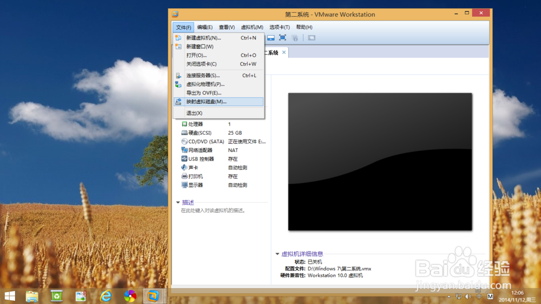
Task: Click the CD/DVD value 正在使用文件 E:...
Action: [x=247, y=142]
